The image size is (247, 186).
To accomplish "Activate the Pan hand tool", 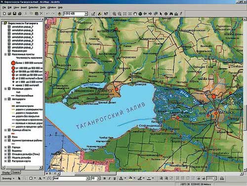I will tap(135, 14).
